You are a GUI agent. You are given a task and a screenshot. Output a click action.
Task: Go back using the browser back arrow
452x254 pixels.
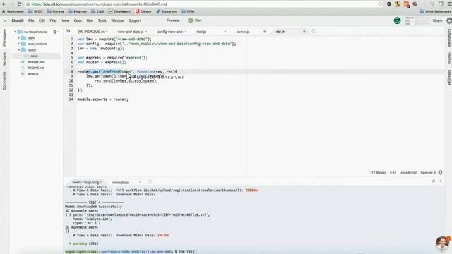(x=4, y=4)
